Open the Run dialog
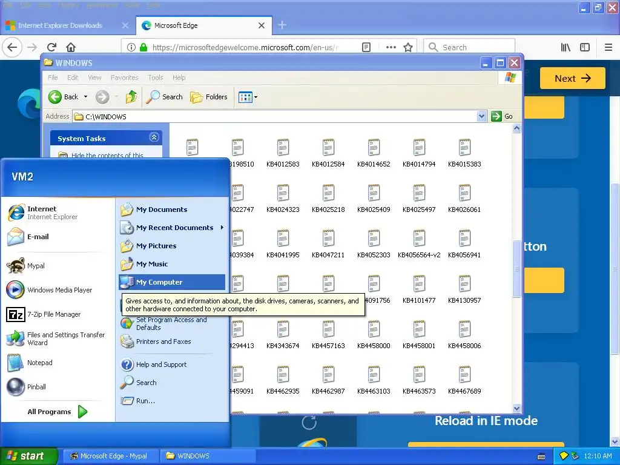 137,401
